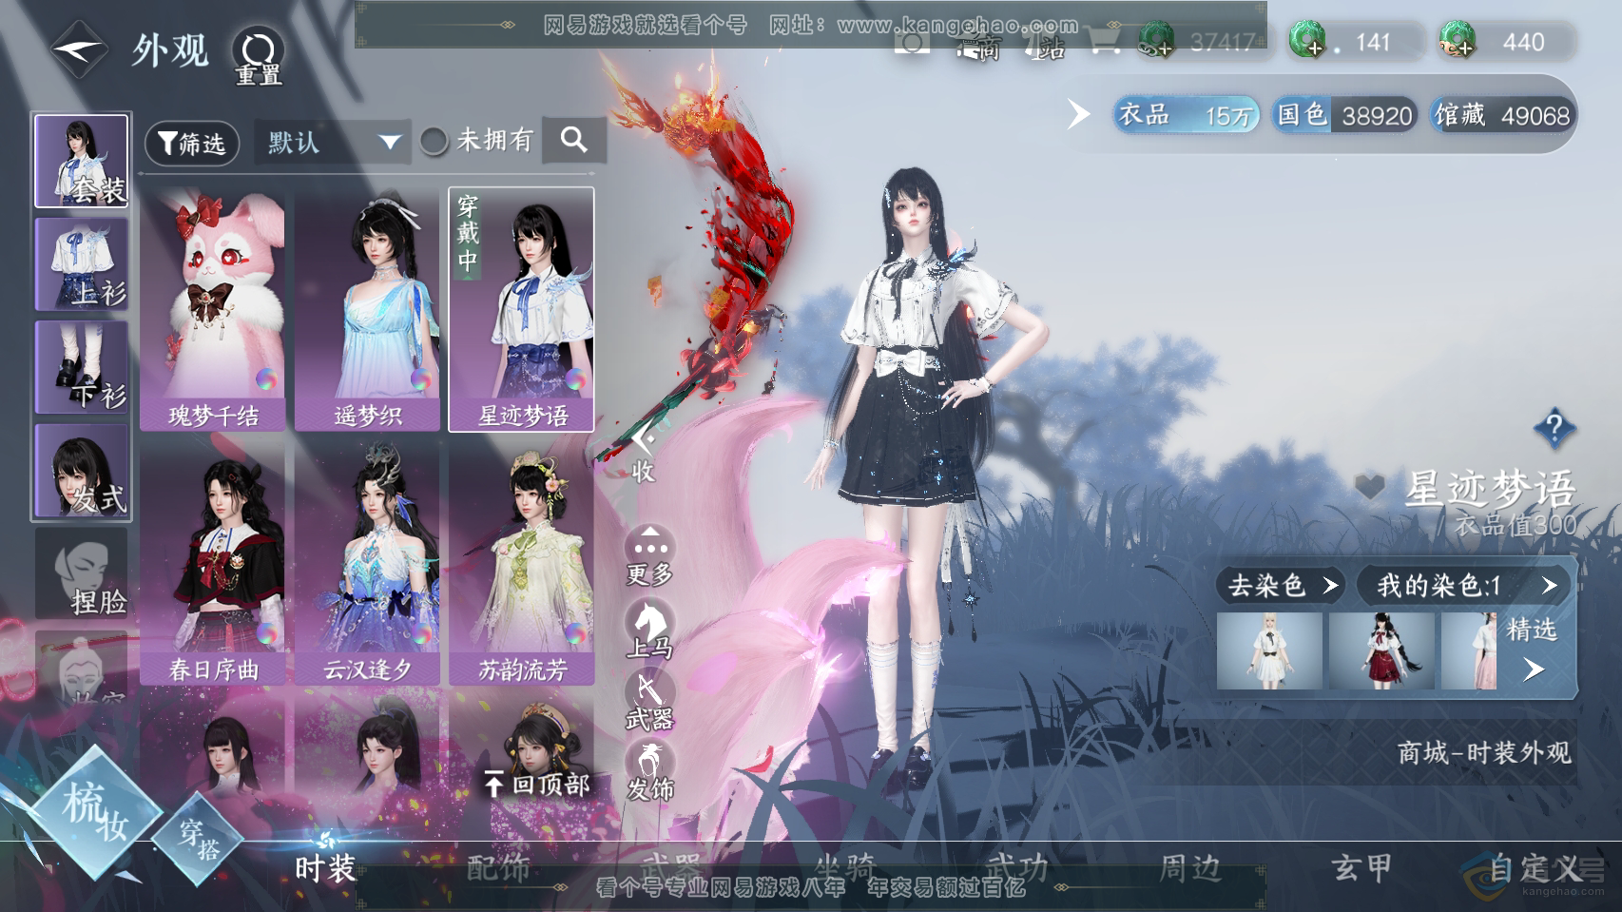
Task: Switch to the 时装 tab
Action: pyautogui.click(x=325, y=868)
